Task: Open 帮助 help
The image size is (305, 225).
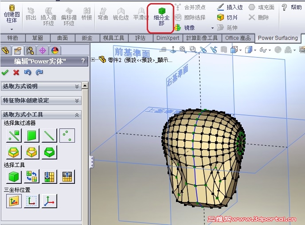Action: click(x=292, y=8)
